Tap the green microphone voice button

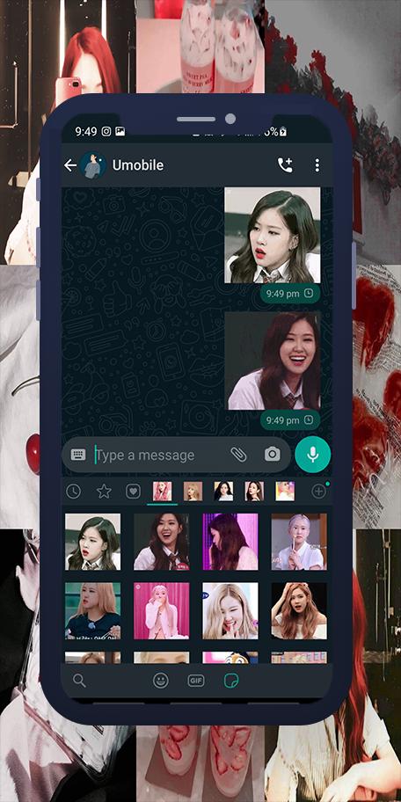click(x=312, y=454)
